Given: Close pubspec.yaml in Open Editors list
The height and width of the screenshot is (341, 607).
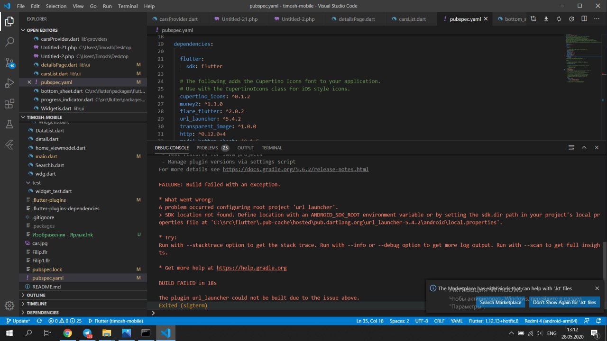Looking at the screenshot, I should (29, 82).
